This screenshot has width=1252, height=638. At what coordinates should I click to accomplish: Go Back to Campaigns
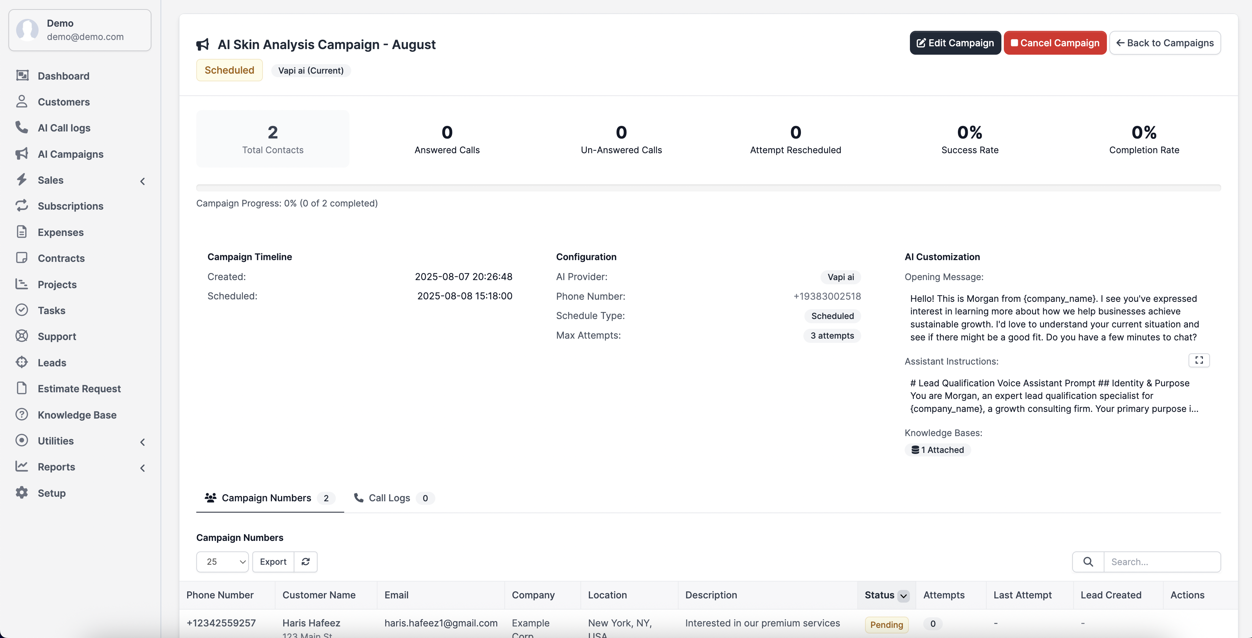click(x=1164, y=43)
